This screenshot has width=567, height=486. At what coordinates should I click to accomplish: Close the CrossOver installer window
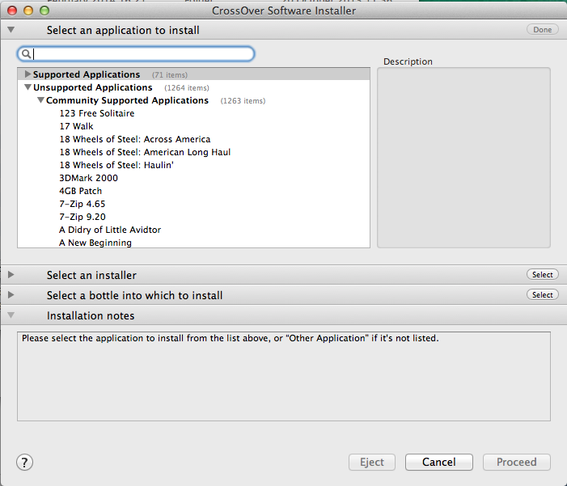pos(12,11)
